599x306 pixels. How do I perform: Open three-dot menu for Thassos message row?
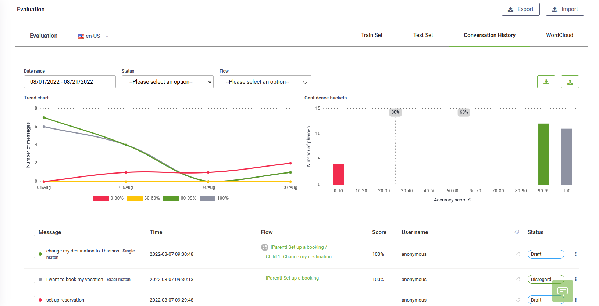click(x=575, y=254)
